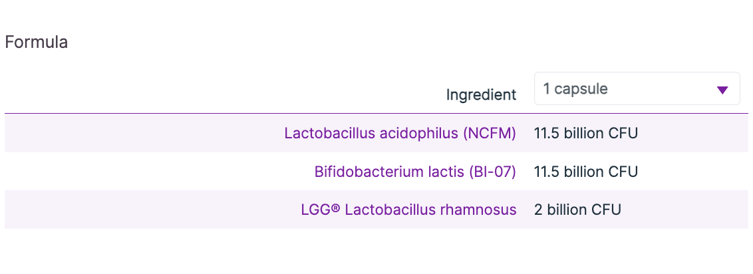Open the LGG® Lactobacillus rhamnosus link
Screen dimensions: 753x274
click(408, 210)
